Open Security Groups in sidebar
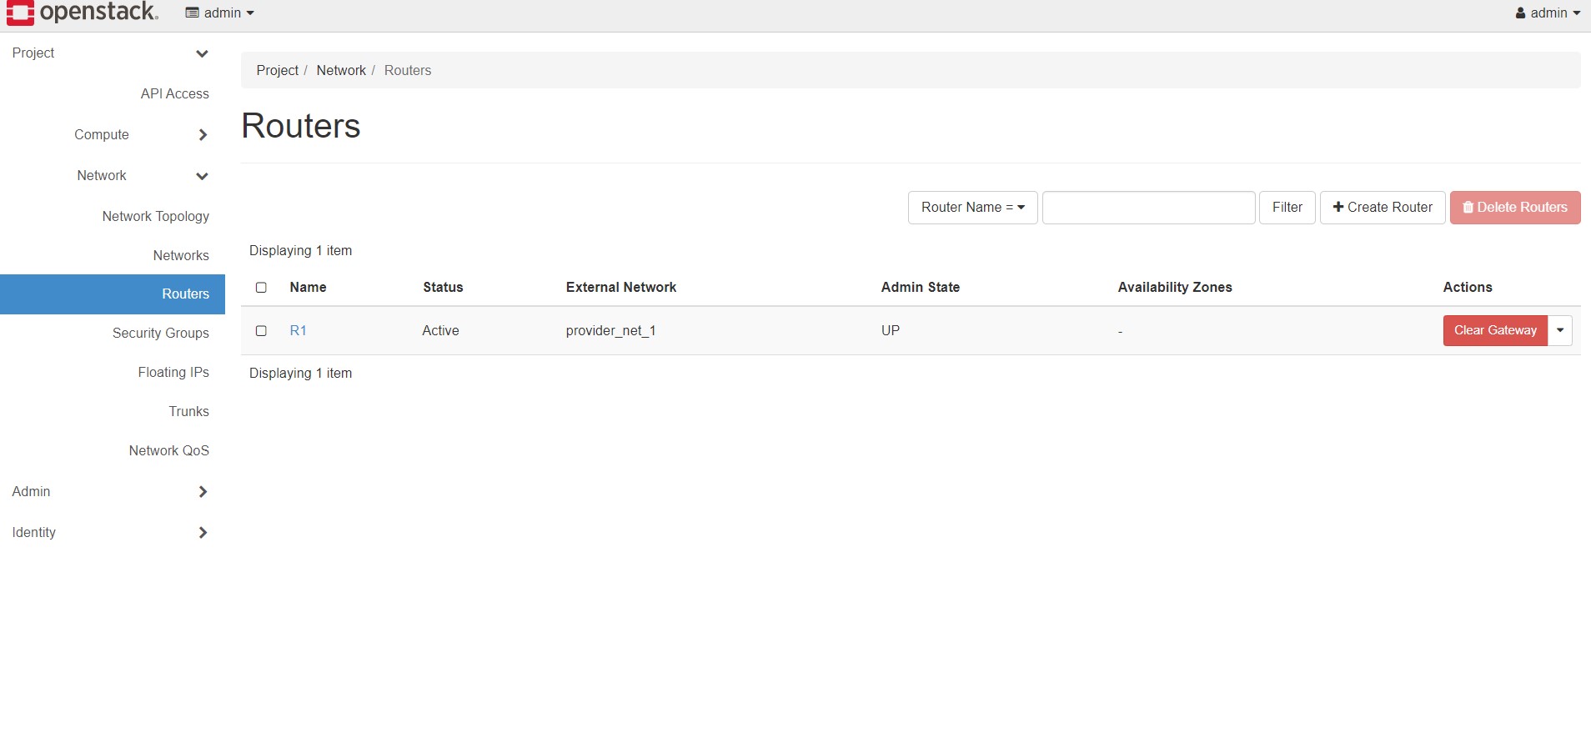Viewport: 1591px width, 743px height. pyautogui.click(x=160, y=334)
